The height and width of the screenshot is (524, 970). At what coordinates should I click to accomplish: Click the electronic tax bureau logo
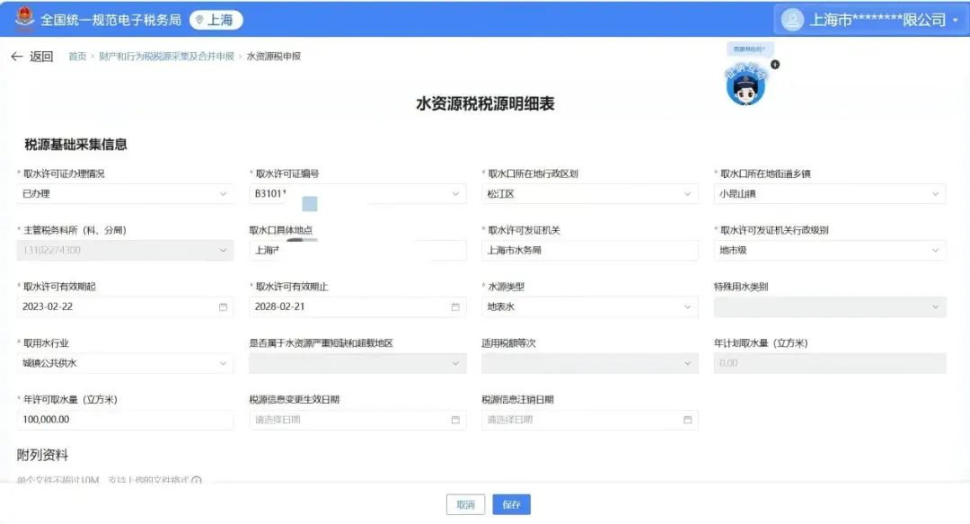click(x=23, y=19)
